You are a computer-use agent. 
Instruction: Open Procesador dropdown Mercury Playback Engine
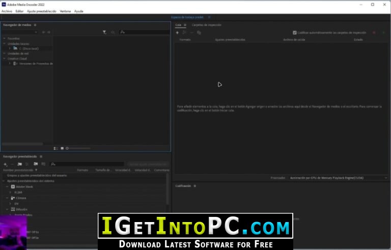point(338,178)
